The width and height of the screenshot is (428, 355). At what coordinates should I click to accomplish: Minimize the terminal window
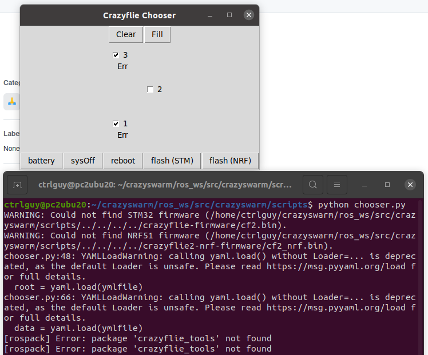[364, 185]
